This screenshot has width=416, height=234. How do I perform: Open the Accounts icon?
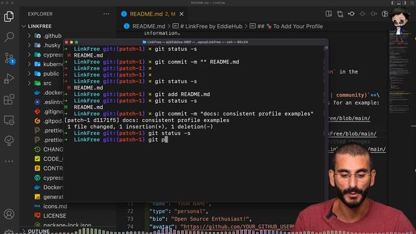tap(8, 214)
